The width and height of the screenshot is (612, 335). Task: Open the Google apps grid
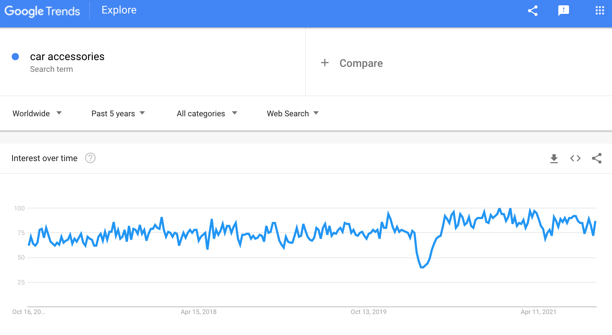click(600, 11)
